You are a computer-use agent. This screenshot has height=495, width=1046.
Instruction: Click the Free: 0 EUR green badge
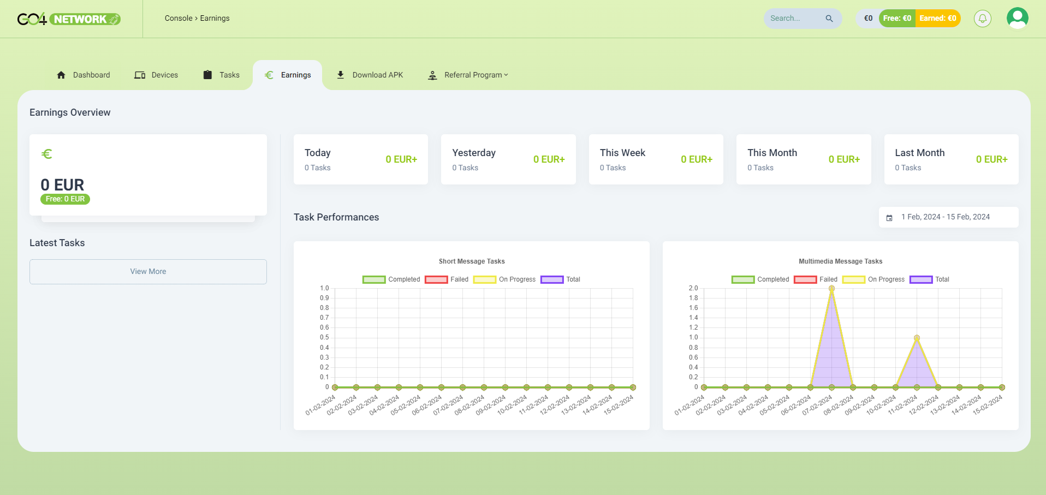coord(65,199)
